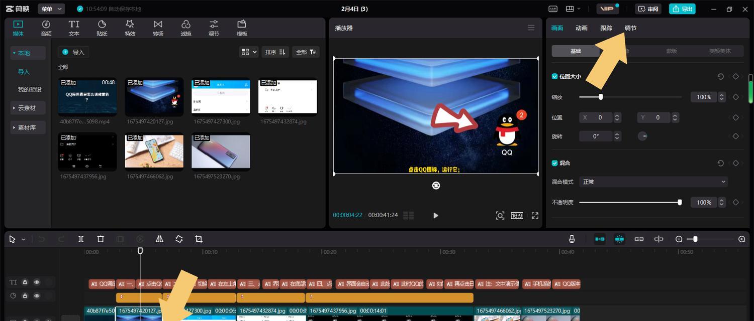Click the undo arrow in timeline toolbar

[x=42, y=239]
